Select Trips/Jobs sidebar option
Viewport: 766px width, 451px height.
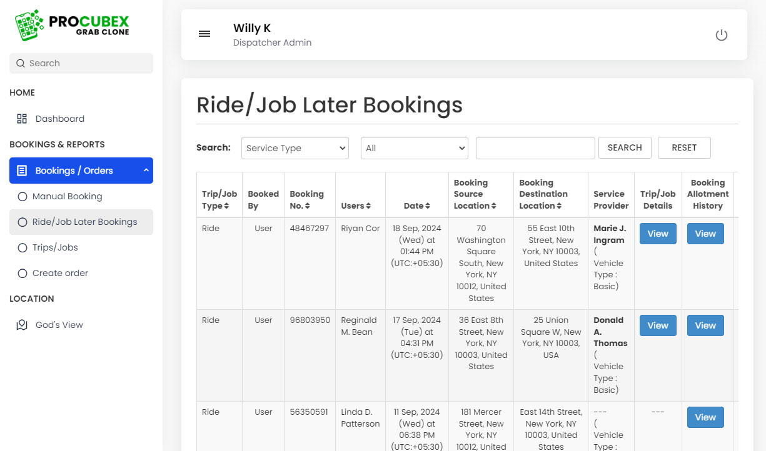55,247
